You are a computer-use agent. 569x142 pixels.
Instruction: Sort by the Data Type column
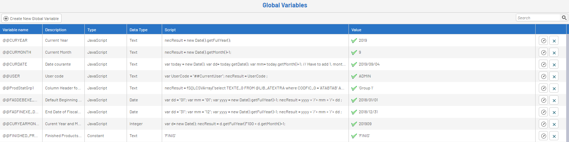point(138,30)
